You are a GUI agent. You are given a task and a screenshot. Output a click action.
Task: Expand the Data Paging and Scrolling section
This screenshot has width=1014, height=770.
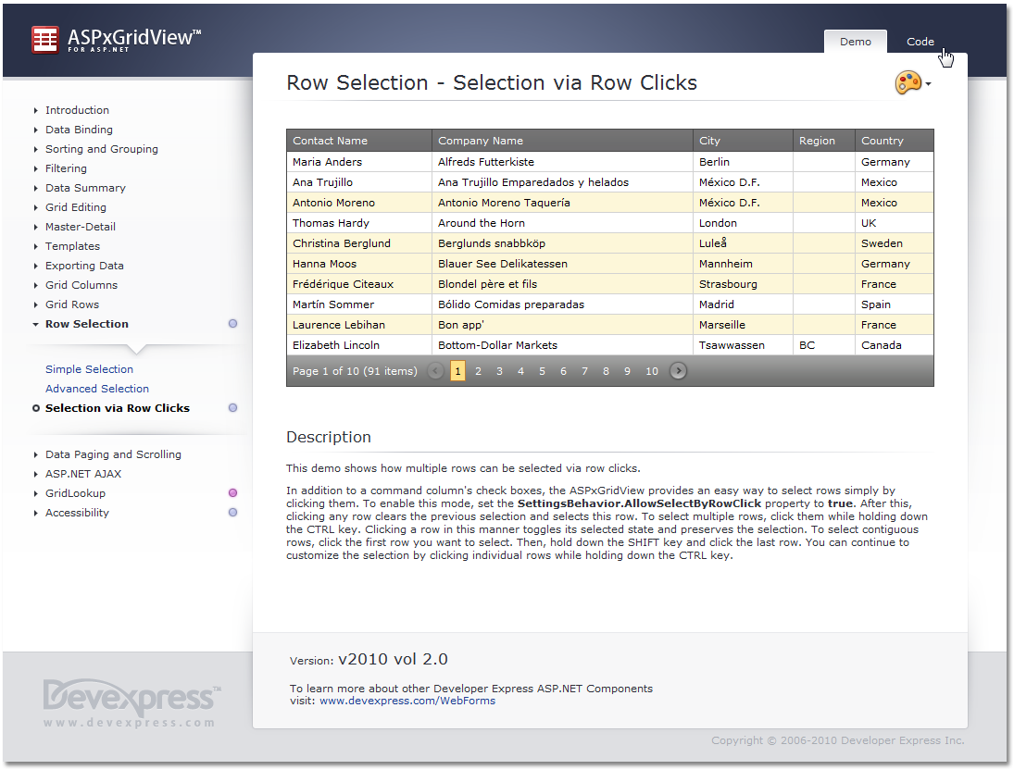point(113,454)
